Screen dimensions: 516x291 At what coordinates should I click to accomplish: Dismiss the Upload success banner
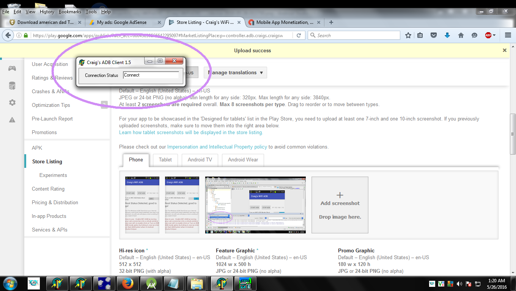[505, 50]
